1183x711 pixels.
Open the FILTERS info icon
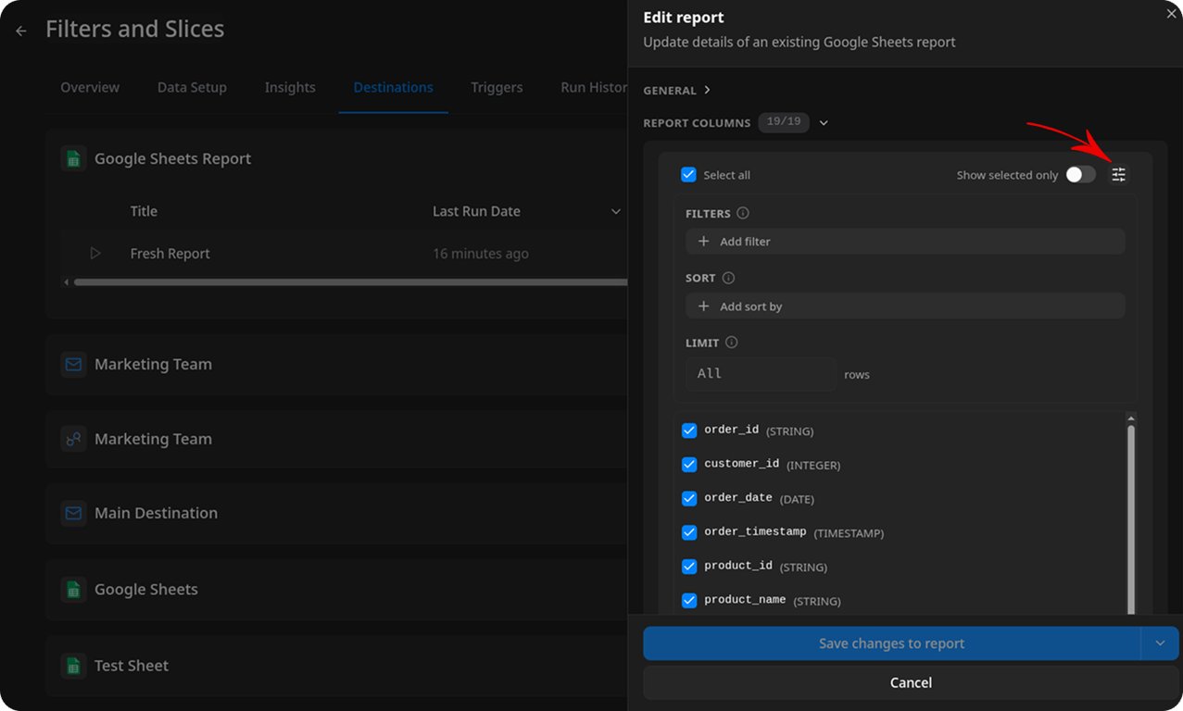[743, 213]
